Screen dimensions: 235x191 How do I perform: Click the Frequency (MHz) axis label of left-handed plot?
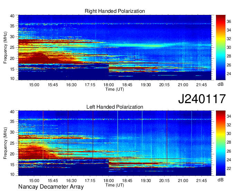(5, 143)
